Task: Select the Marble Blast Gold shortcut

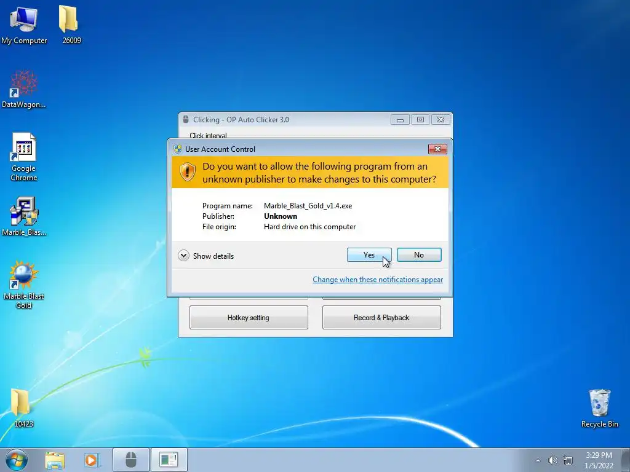Action: tap(24, 285)
